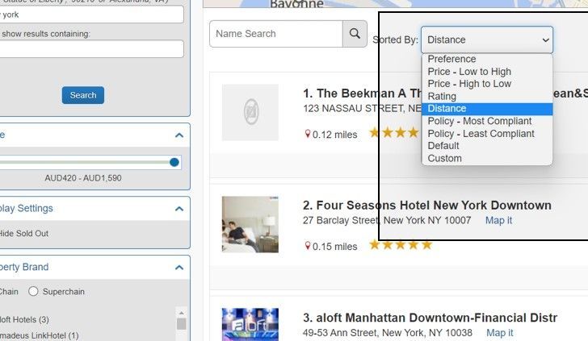Image resolution: width=588 pixels, height=341 pixels.
Task: Choose Default sort option
Action: pos(487,146)
